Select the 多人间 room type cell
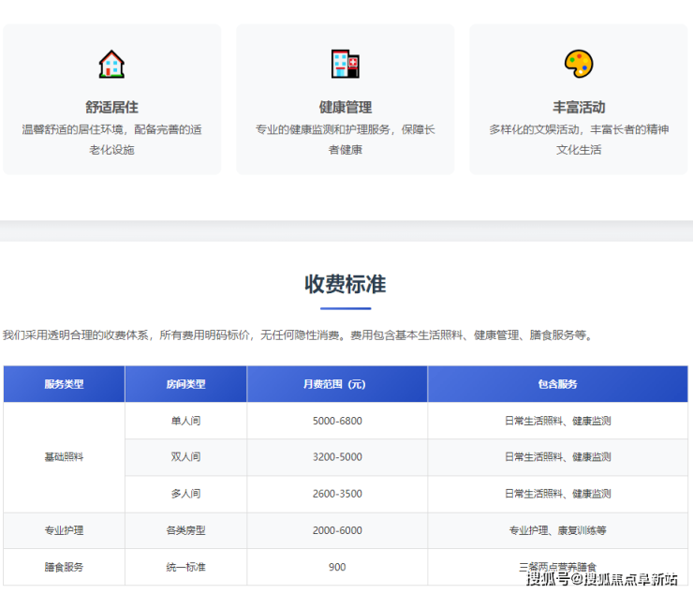The width and height of the screenshot is (693, 594). tap(185, 494)
